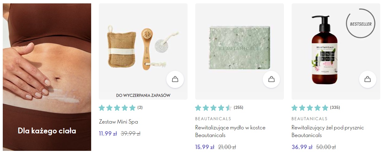This screenshot has height=153, width=384.
Task: View the star rating of Beautanicals soap
Action: 213,108
